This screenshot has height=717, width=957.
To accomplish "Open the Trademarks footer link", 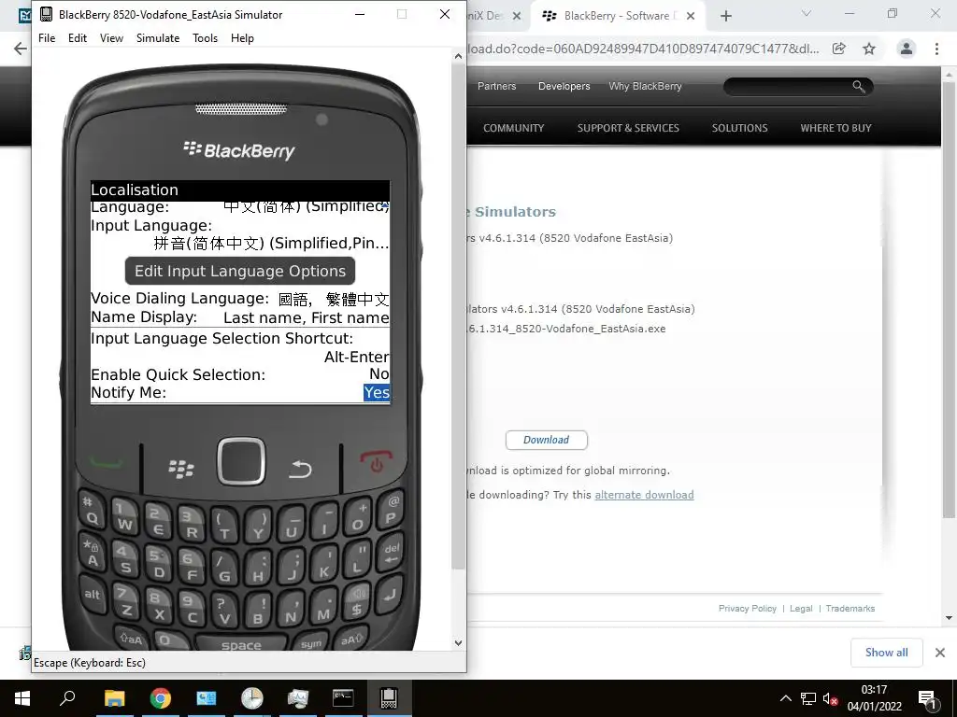I will (850, 609).
